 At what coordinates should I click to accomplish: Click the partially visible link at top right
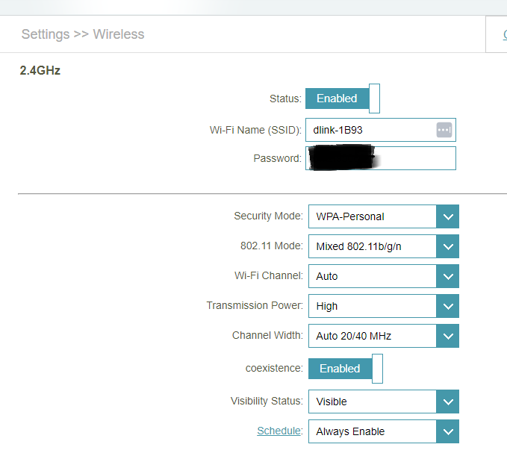point(504,34)
